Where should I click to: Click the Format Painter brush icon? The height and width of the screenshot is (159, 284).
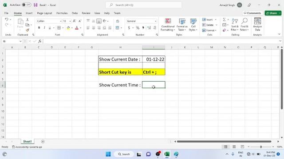pos(28,30)
